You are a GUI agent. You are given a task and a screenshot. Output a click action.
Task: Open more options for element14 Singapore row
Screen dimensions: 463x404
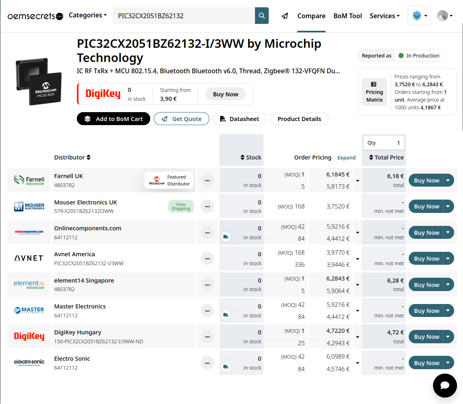pos(207,285)
